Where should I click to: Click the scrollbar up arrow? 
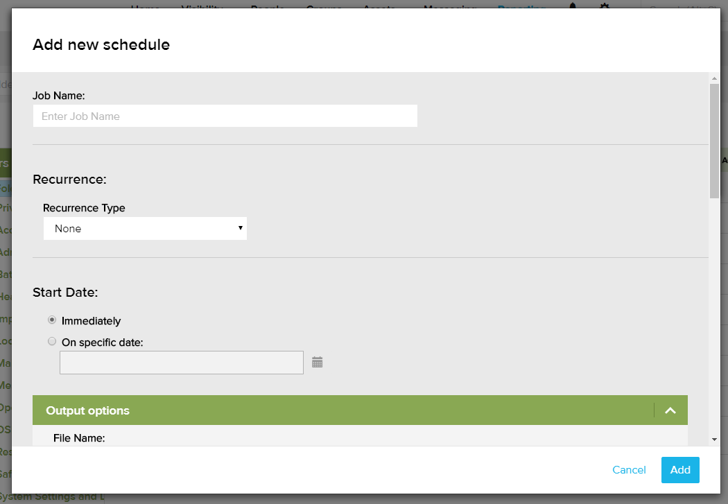tap(714, 78)
